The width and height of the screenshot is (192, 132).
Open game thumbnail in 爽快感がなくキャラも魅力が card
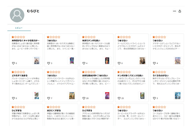pyautogui.click(x=37, y=61)
